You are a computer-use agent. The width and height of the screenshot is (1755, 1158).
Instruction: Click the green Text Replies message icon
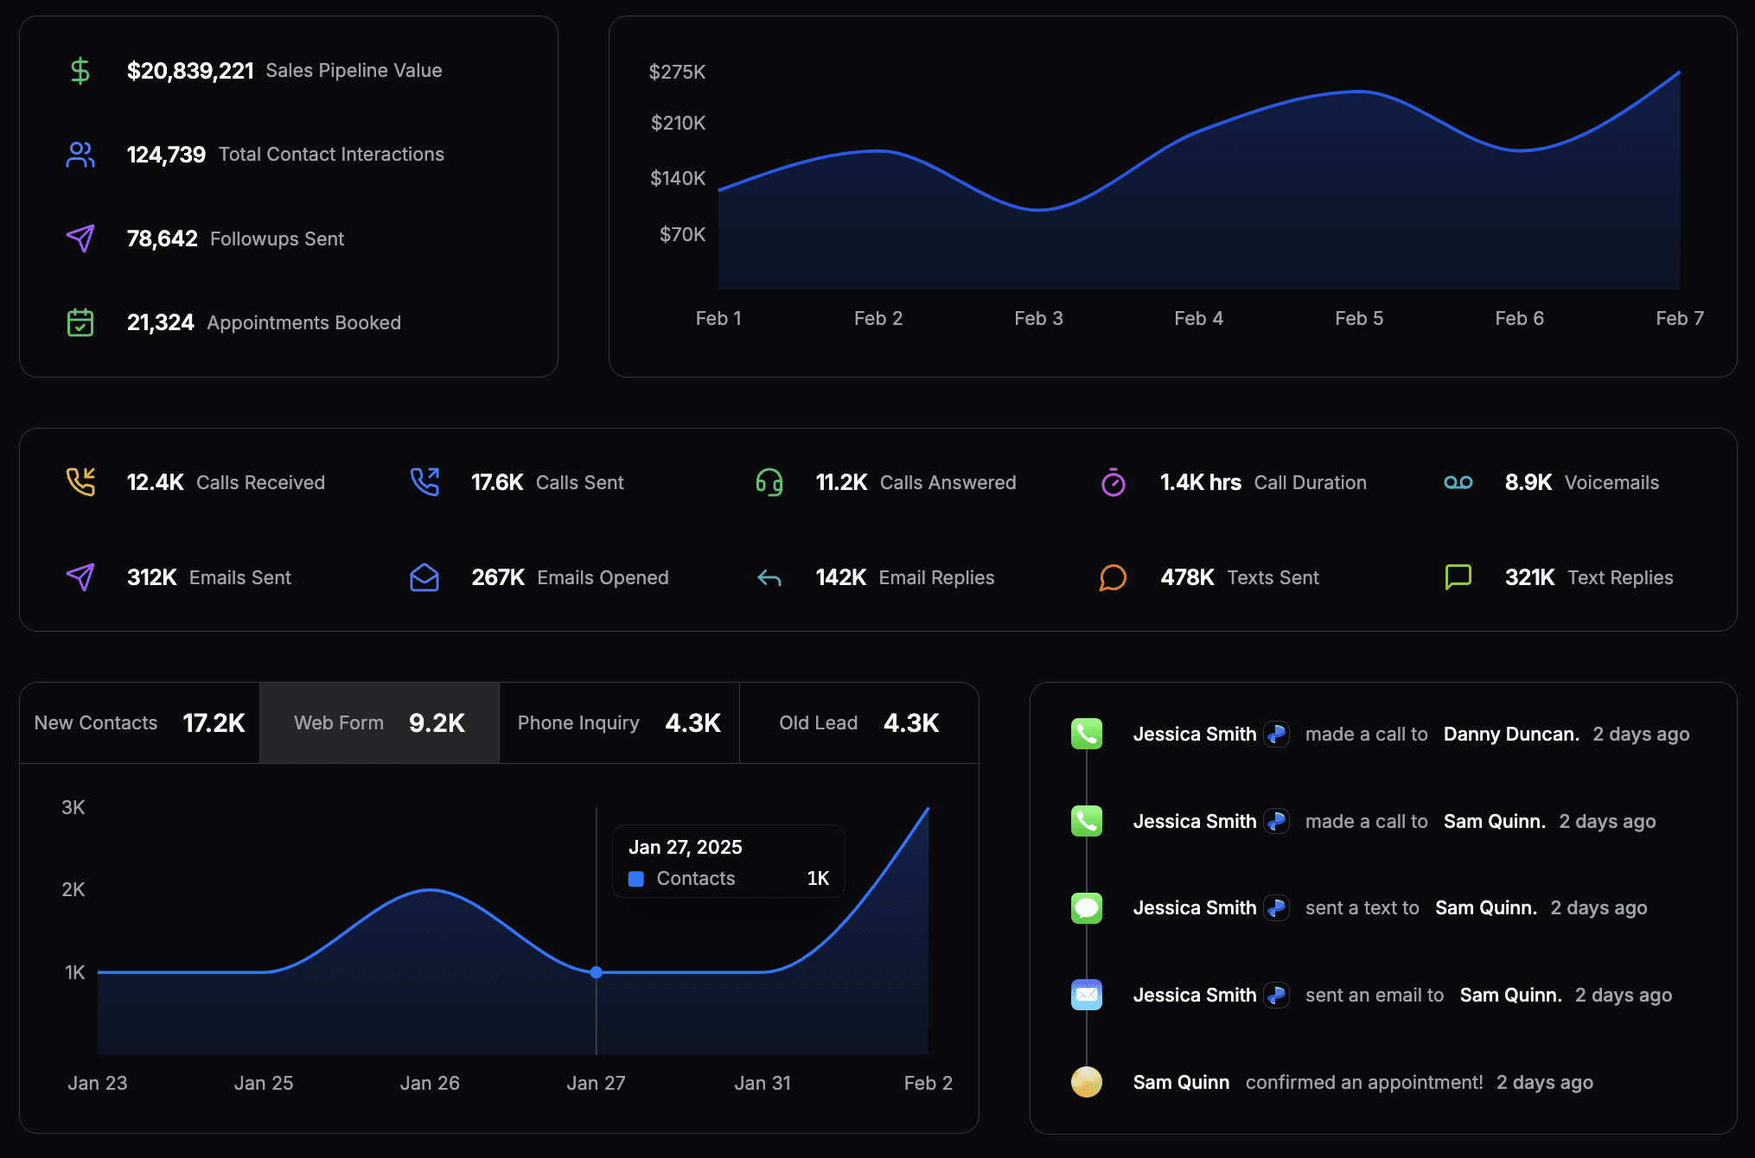point(1458,577)
